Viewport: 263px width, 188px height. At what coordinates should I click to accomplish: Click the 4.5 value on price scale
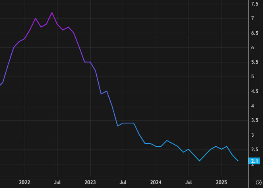click(255, 91)
